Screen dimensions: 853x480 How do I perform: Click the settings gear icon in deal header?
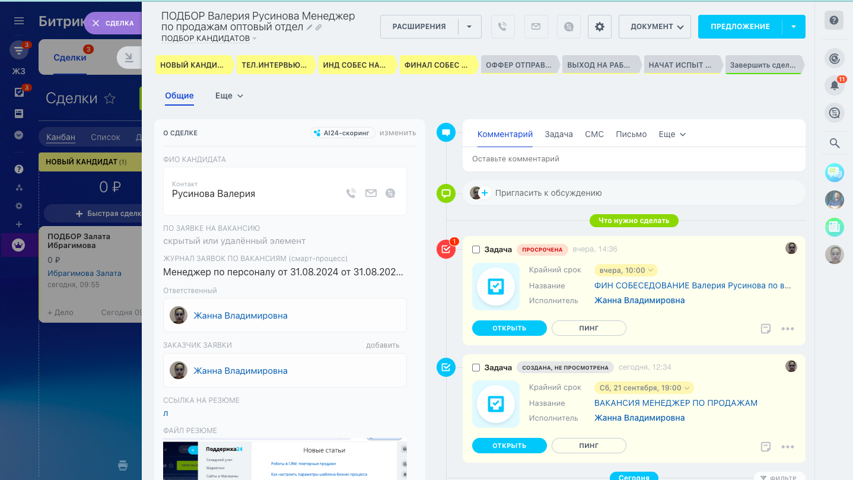click(x=600, y=27)
